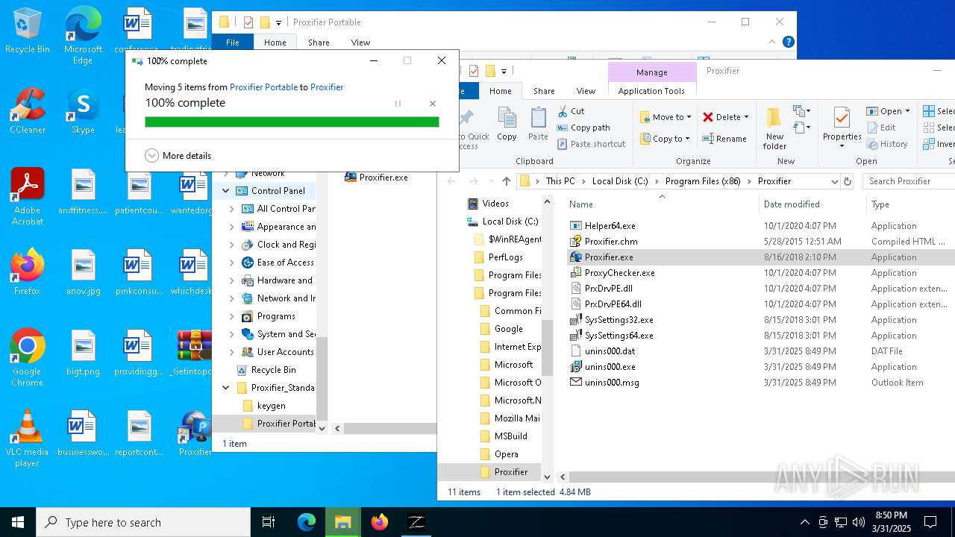Switch to the Home tab in Proxifier window
Image resolution: width=955 pixels, height=537 pixels.
click(x=501, y=91)
